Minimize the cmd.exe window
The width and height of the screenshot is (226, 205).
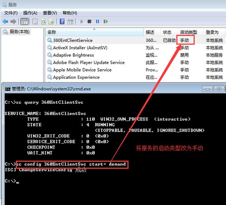coord(207,89)
